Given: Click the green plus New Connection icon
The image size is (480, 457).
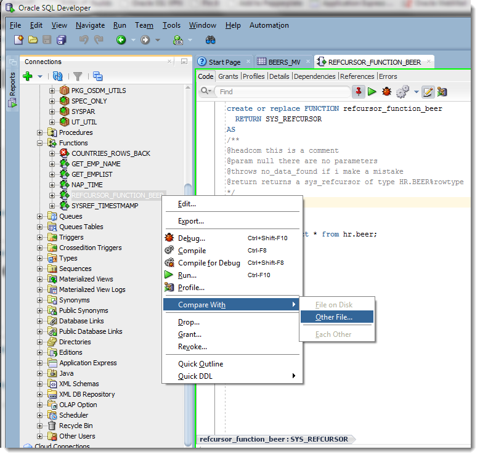Looking at the screenshot, I should point(28,76).
